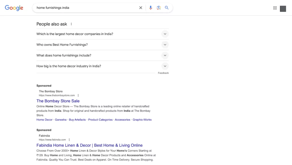Open the Ganesha sitelink
Image resolution: width=292 pixels, height=165 pixels.
[x=60, y=120]
